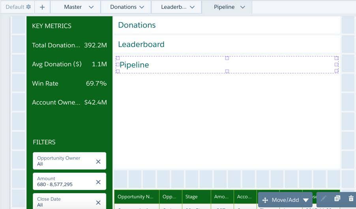Expand the Leaderboard tab dropdown arrow

click(192, 7)
